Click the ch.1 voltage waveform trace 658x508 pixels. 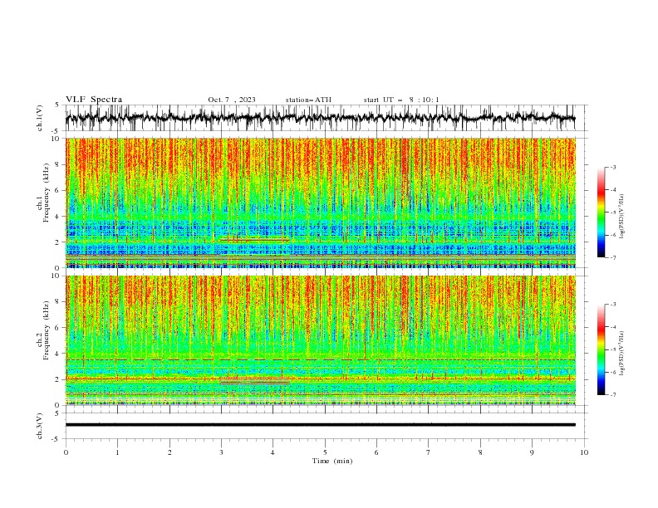pos(320,118)
